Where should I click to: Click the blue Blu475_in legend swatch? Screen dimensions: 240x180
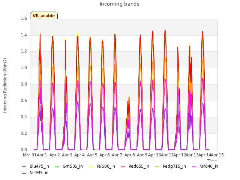coord(24,166)
